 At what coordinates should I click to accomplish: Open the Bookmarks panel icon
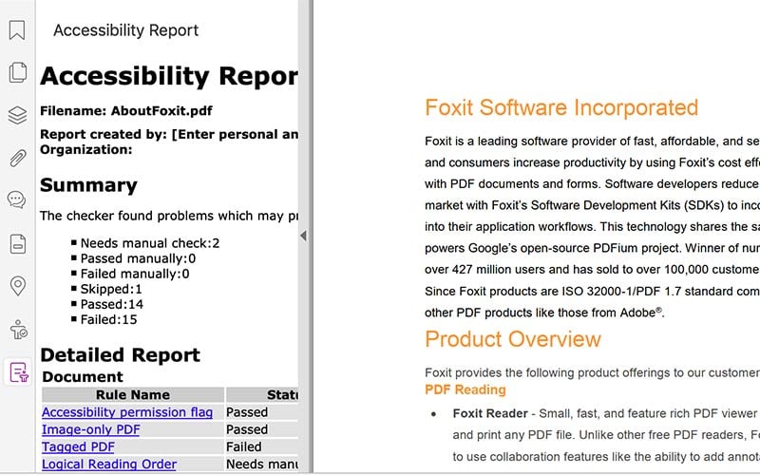click(x=17, y=30)
